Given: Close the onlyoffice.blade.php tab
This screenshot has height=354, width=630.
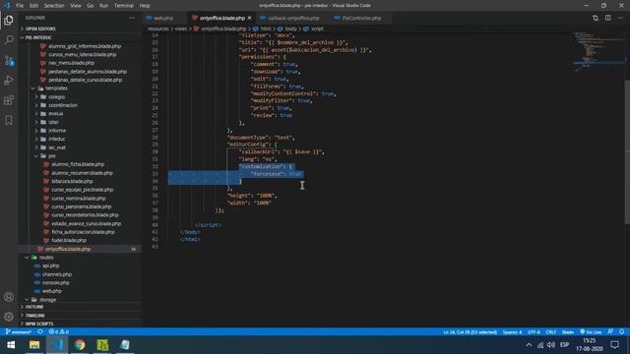Looking at the screenshot, I should [249, 18].
